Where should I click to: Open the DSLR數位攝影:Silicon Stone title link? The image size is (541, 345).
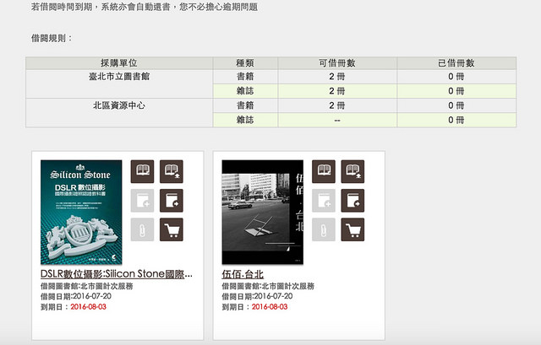[x=116, y=274]
